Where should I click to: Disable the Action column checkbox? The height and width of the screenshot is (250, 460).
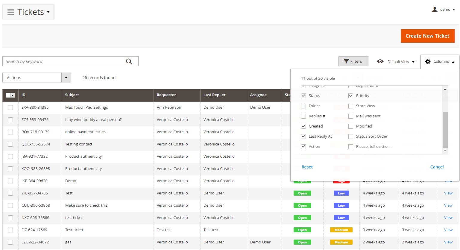(x=303, y=147)
